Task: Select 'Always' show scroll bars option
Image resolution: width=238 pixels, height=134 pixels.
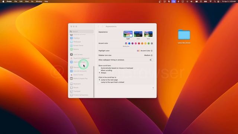Action: pos(103,73)
